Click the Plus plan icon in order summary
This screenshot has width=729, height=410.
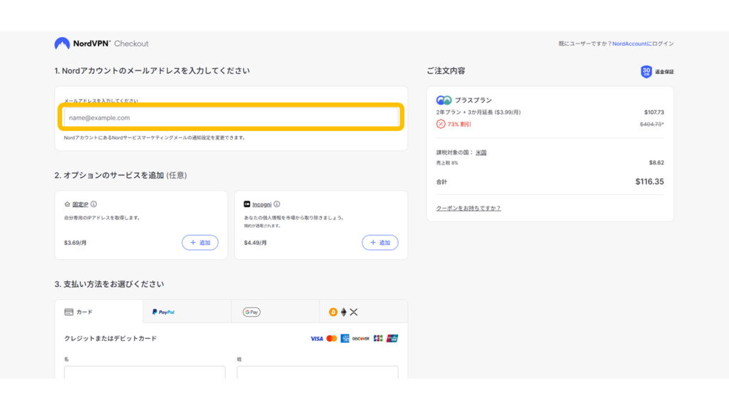[x=444, y=100]
